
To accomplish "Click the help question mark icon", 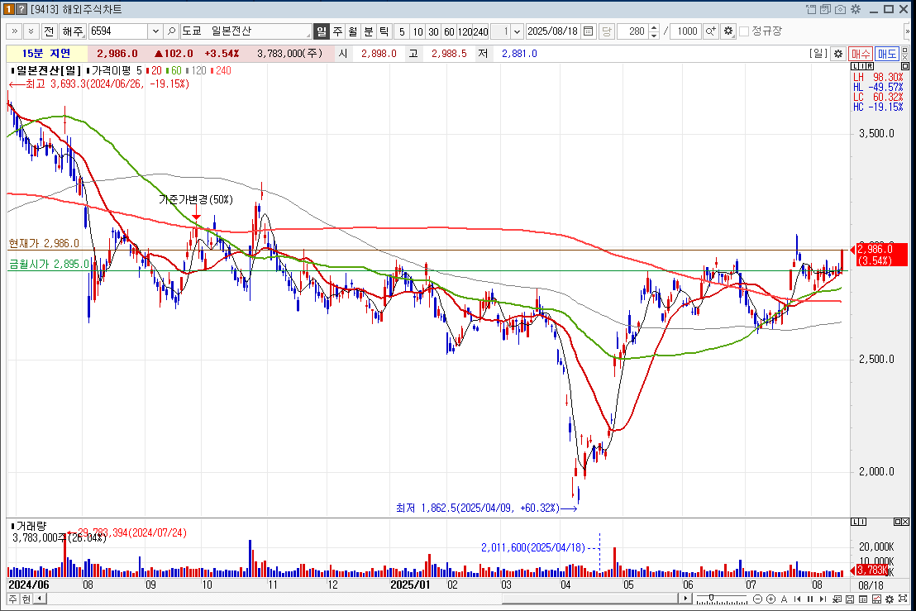I will 21,9.
